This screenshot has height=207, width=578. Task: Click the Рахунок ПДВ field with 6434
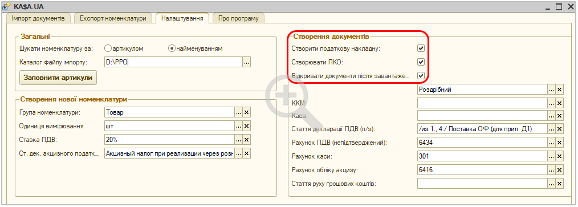click(482, 143)
